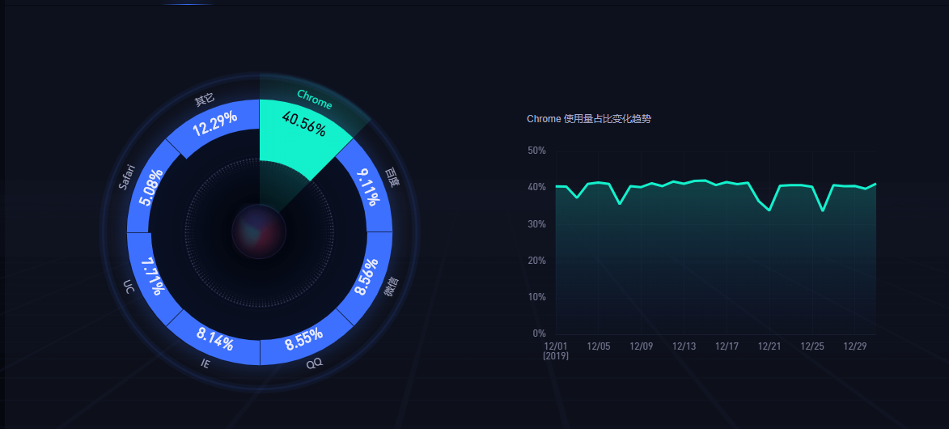Click the 12/13 x-axis date label
This screenshot has width=949, height=429.
click(x=684, y=346)
